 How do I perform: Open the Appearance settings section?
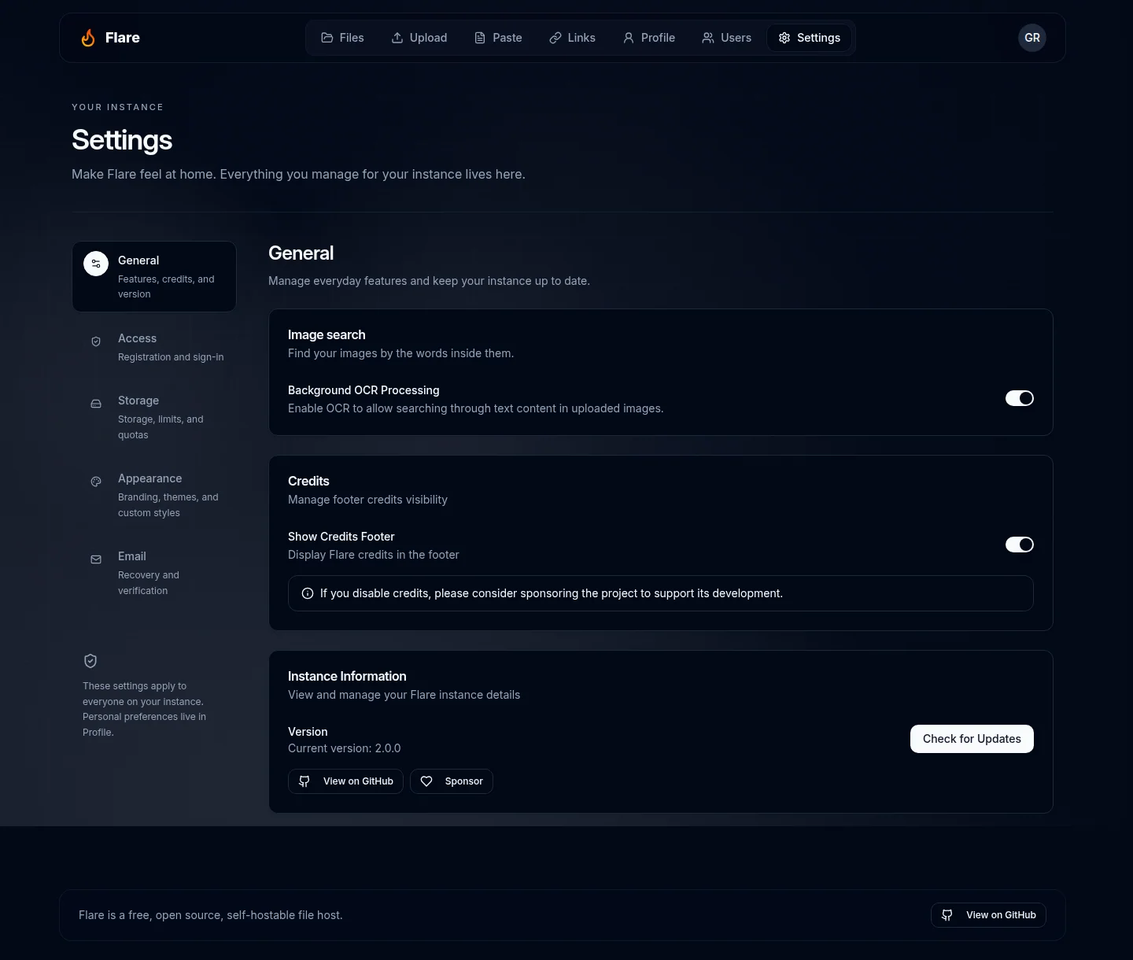(x=154, y=495)
